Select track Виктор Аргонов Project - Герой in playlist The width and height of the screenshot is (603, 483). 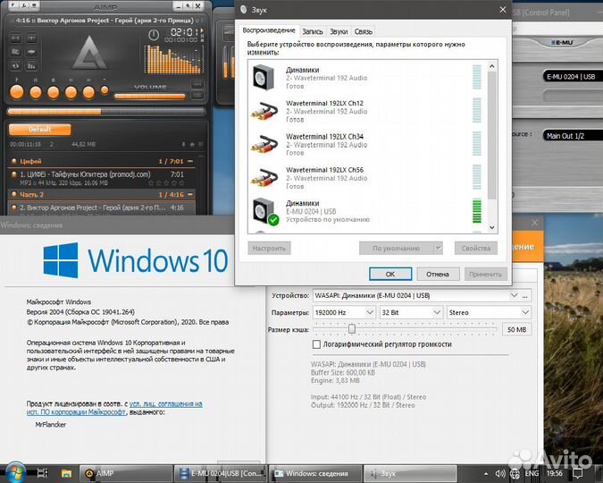coord(102,208)
